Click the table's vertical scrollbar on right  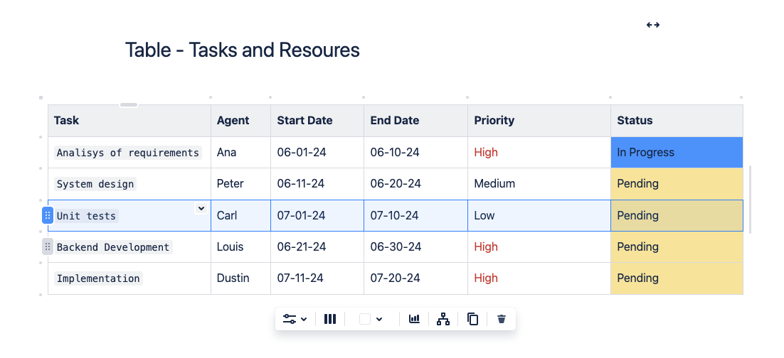pyautogui.click(x=750, y=199)
